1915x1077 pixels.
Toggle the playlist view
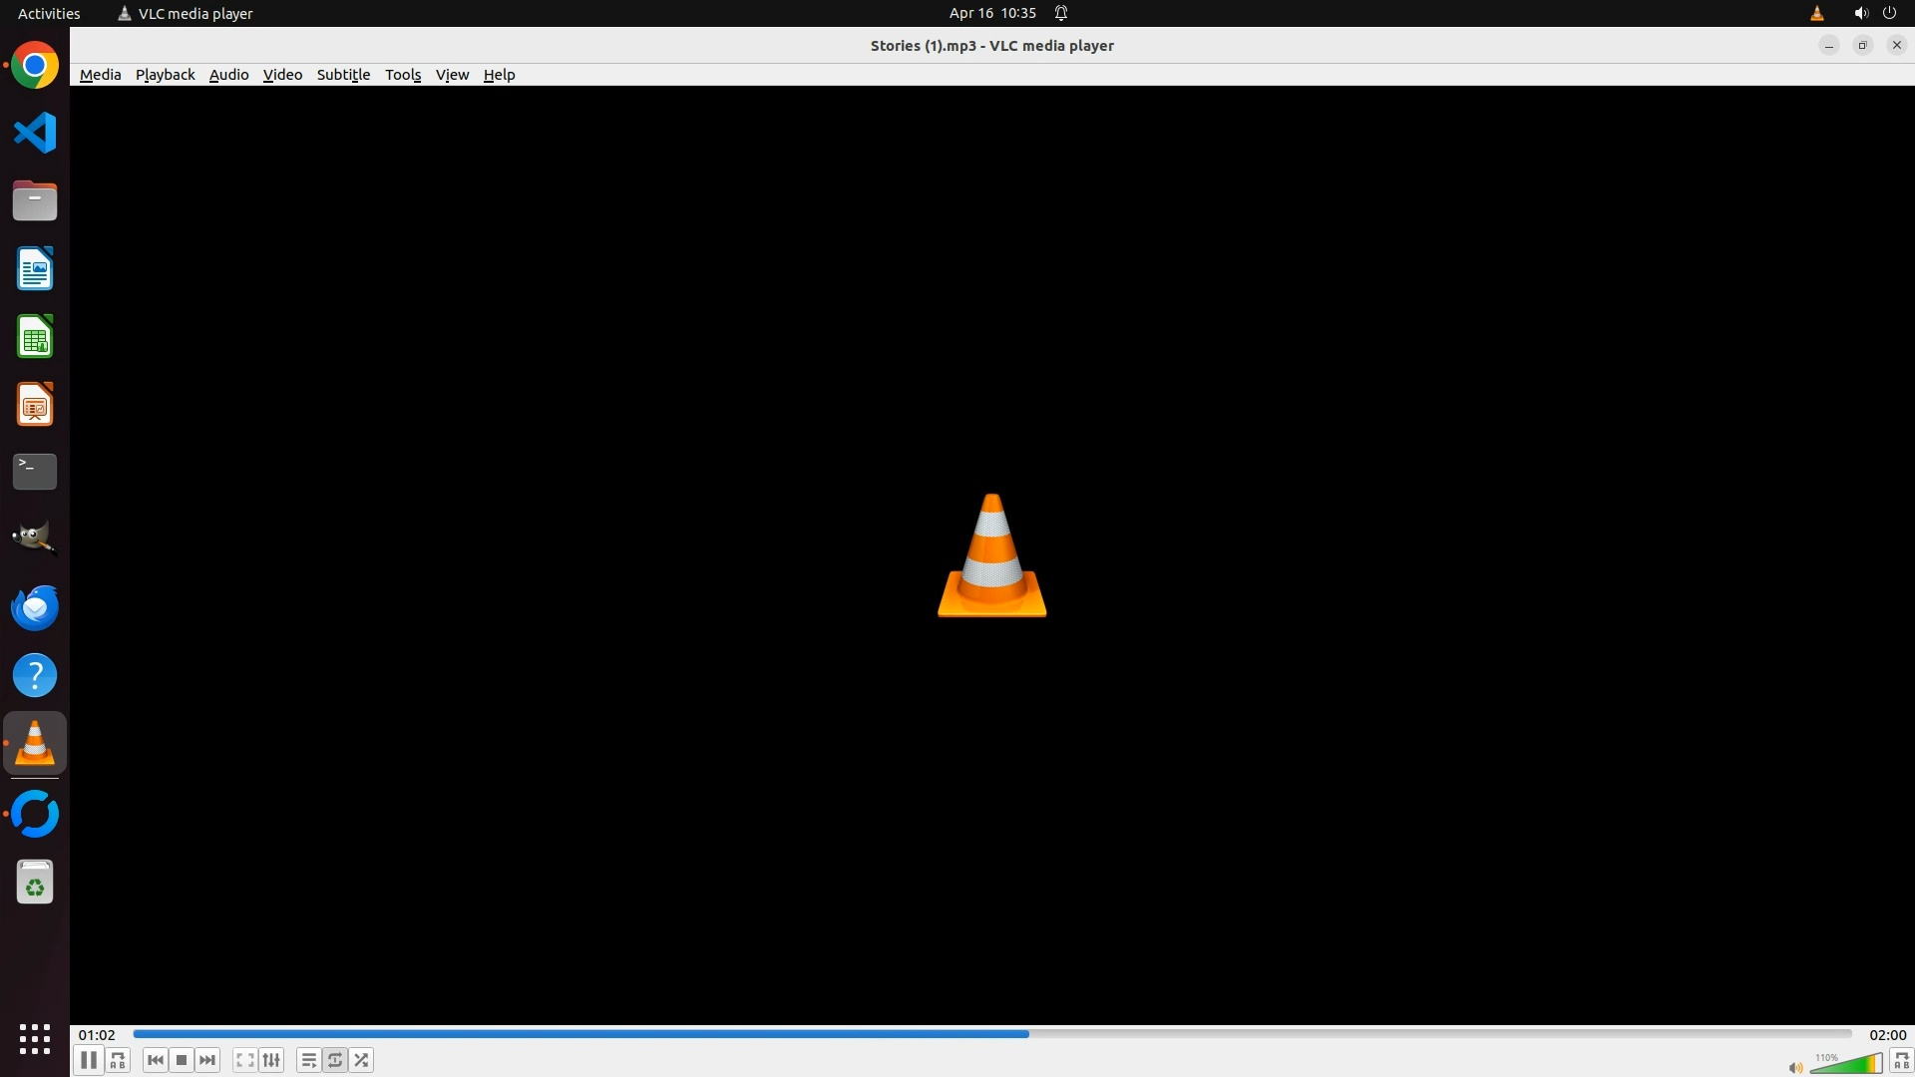pyautogui.click(x=308, y=1060)
